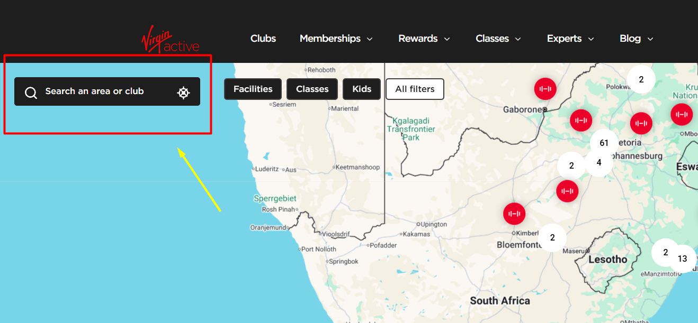Click the red club marker near Kimberley
Screen dimensions: 698x323
514,214
